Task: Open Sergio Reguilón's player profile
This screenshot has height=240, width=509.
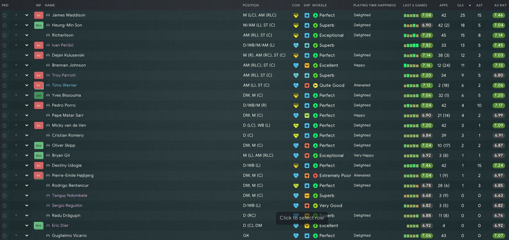Action: 67,205
